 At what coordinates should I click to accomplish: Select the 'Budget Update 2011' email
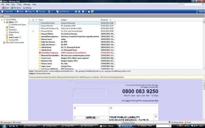coord(72,61)
